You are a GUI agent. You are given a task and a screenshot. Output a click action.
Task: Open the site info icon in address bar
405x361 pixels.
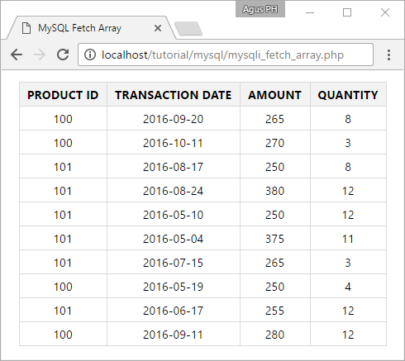90,55
